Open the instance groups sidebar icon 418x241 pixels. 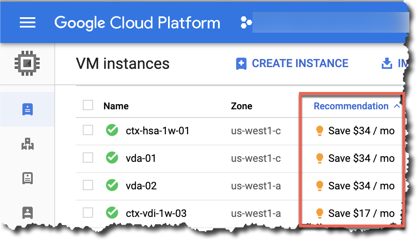27,144
